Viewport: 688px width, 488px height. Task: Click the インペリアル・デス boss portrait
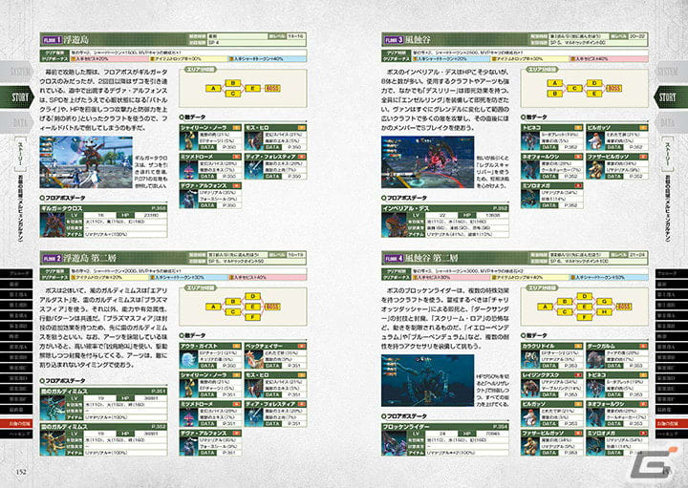(x=394, y=224)
